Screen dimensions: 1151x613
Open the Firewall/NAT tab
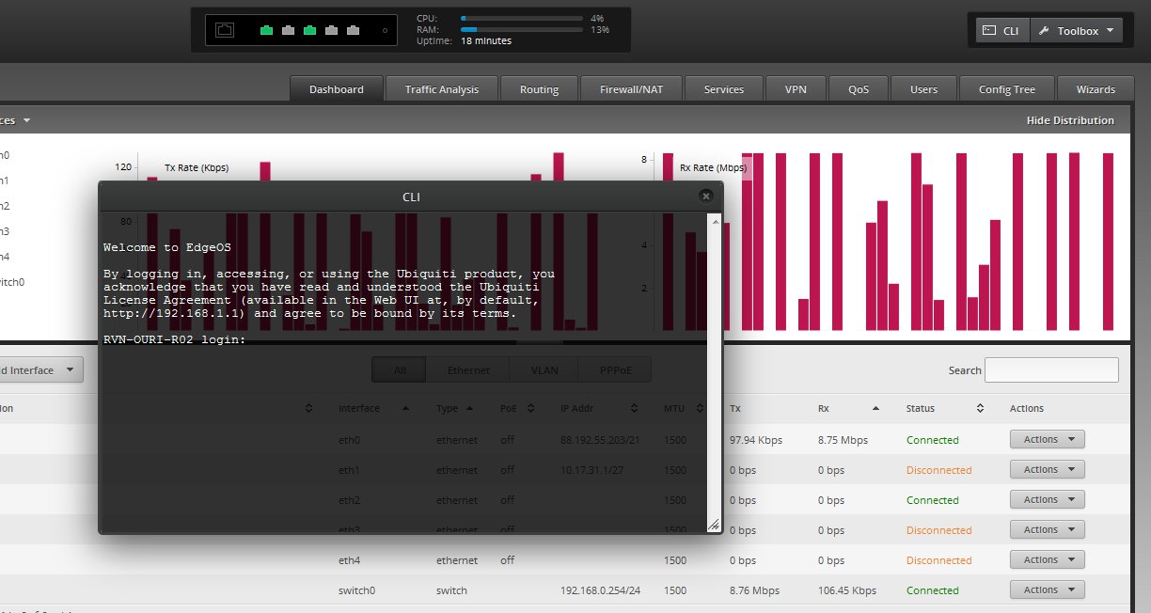[x=631, y=89]
